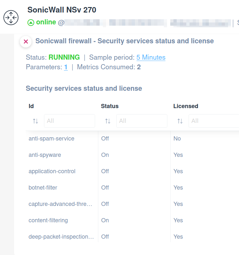Open the 5 Minutes sample period link
This screenshot has height=255, width=239.
pyautogui.click(x=151, y=57)
